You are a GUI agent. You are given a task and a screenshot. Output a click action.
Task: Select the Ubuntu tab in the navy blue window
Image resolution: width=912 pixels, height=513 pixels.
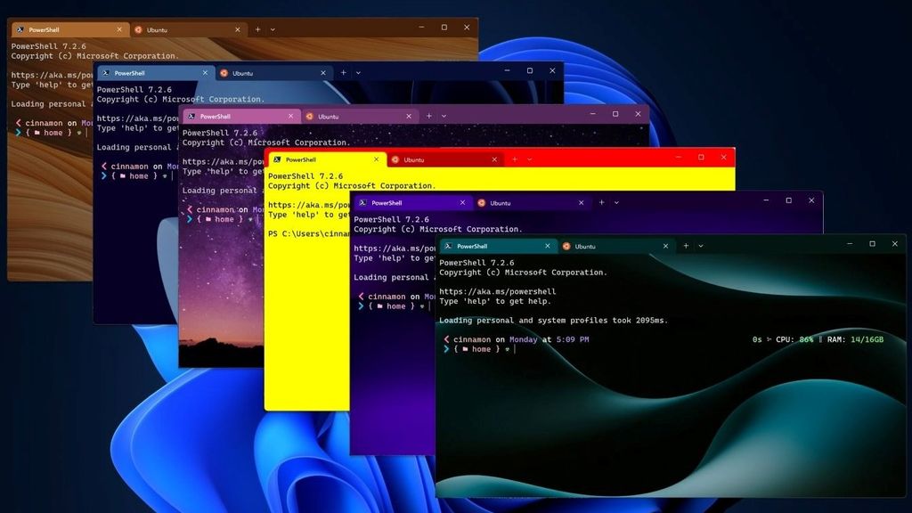pyautogui.click(x=249, y=73)
